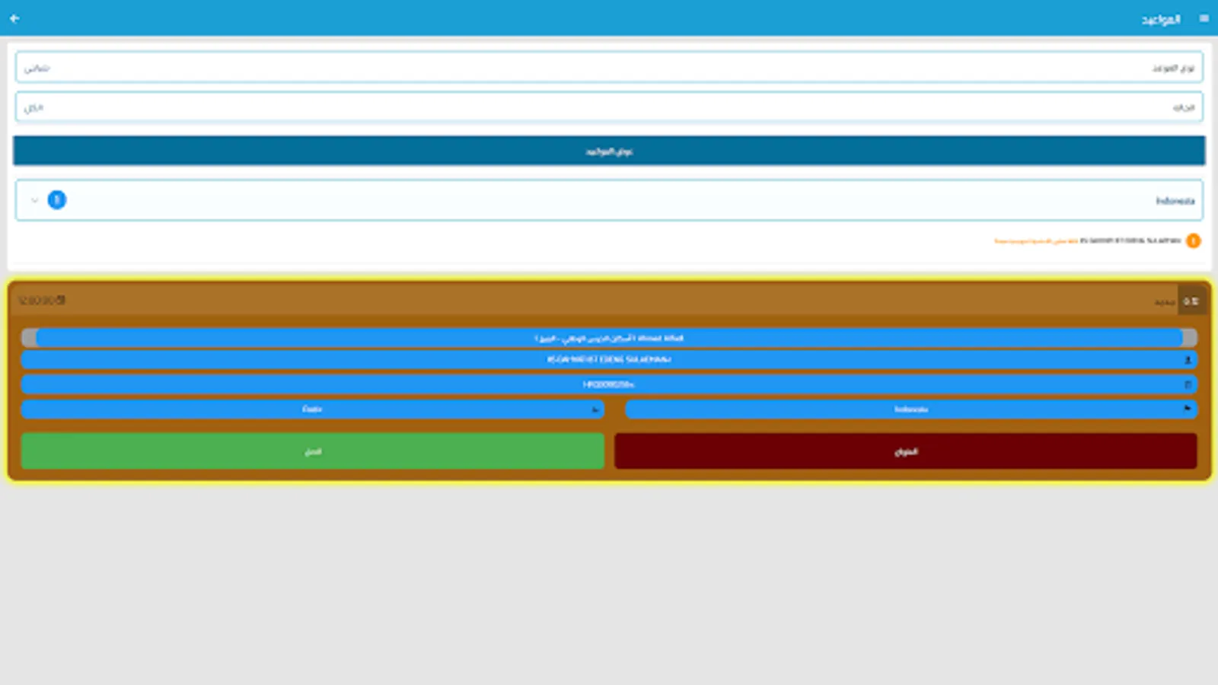Click the person icon on the applicant name bar
Viewport: 1218px width, 685px height.
pyautogui.click(x=1188, y=360)
